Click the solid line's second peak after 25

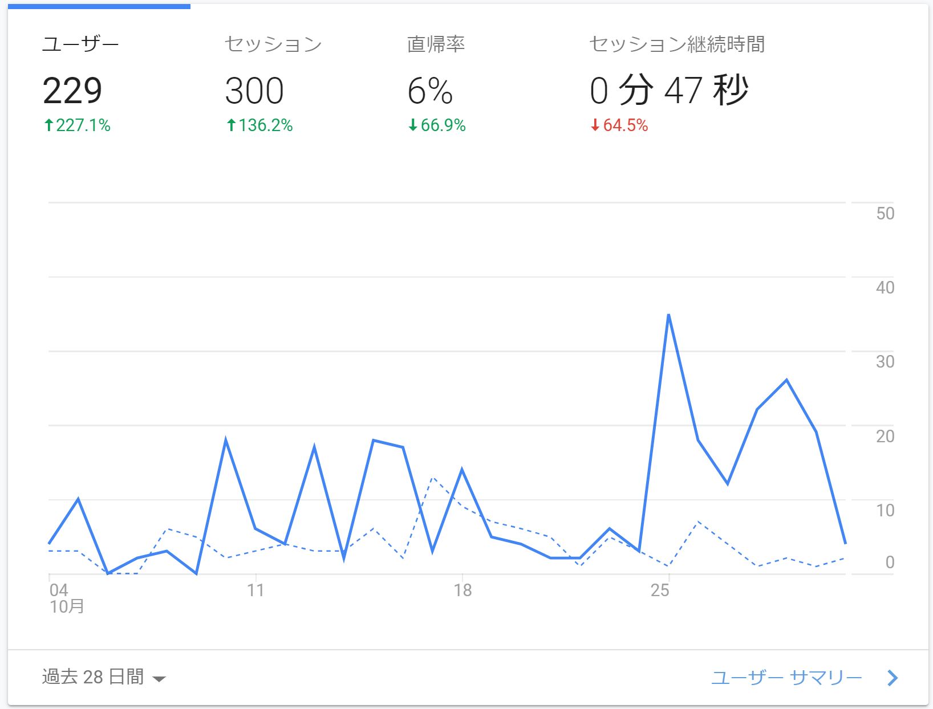tap(786, 380)
